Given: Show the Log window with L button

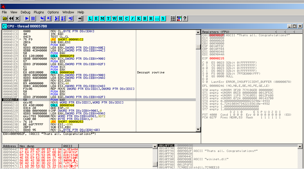Looking at the screenshot, I should [x=90, y=19].
